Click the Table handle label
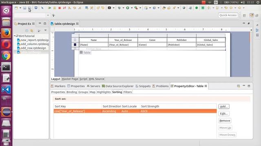Screen dimensions: 261x146 point(85,52)
